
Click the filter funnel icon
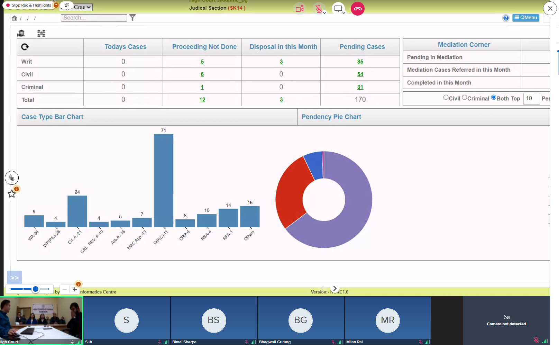132,18
